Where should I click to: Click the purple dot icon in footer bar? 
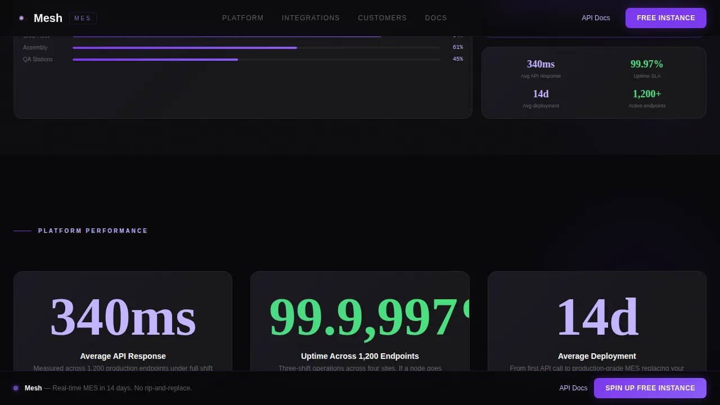point(16,388)
